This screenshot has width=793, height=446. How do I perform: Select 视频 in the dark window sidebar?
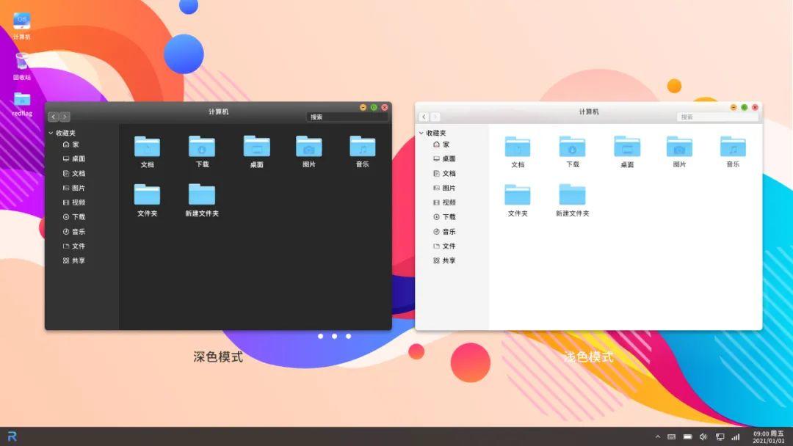[x=78, y=202]
